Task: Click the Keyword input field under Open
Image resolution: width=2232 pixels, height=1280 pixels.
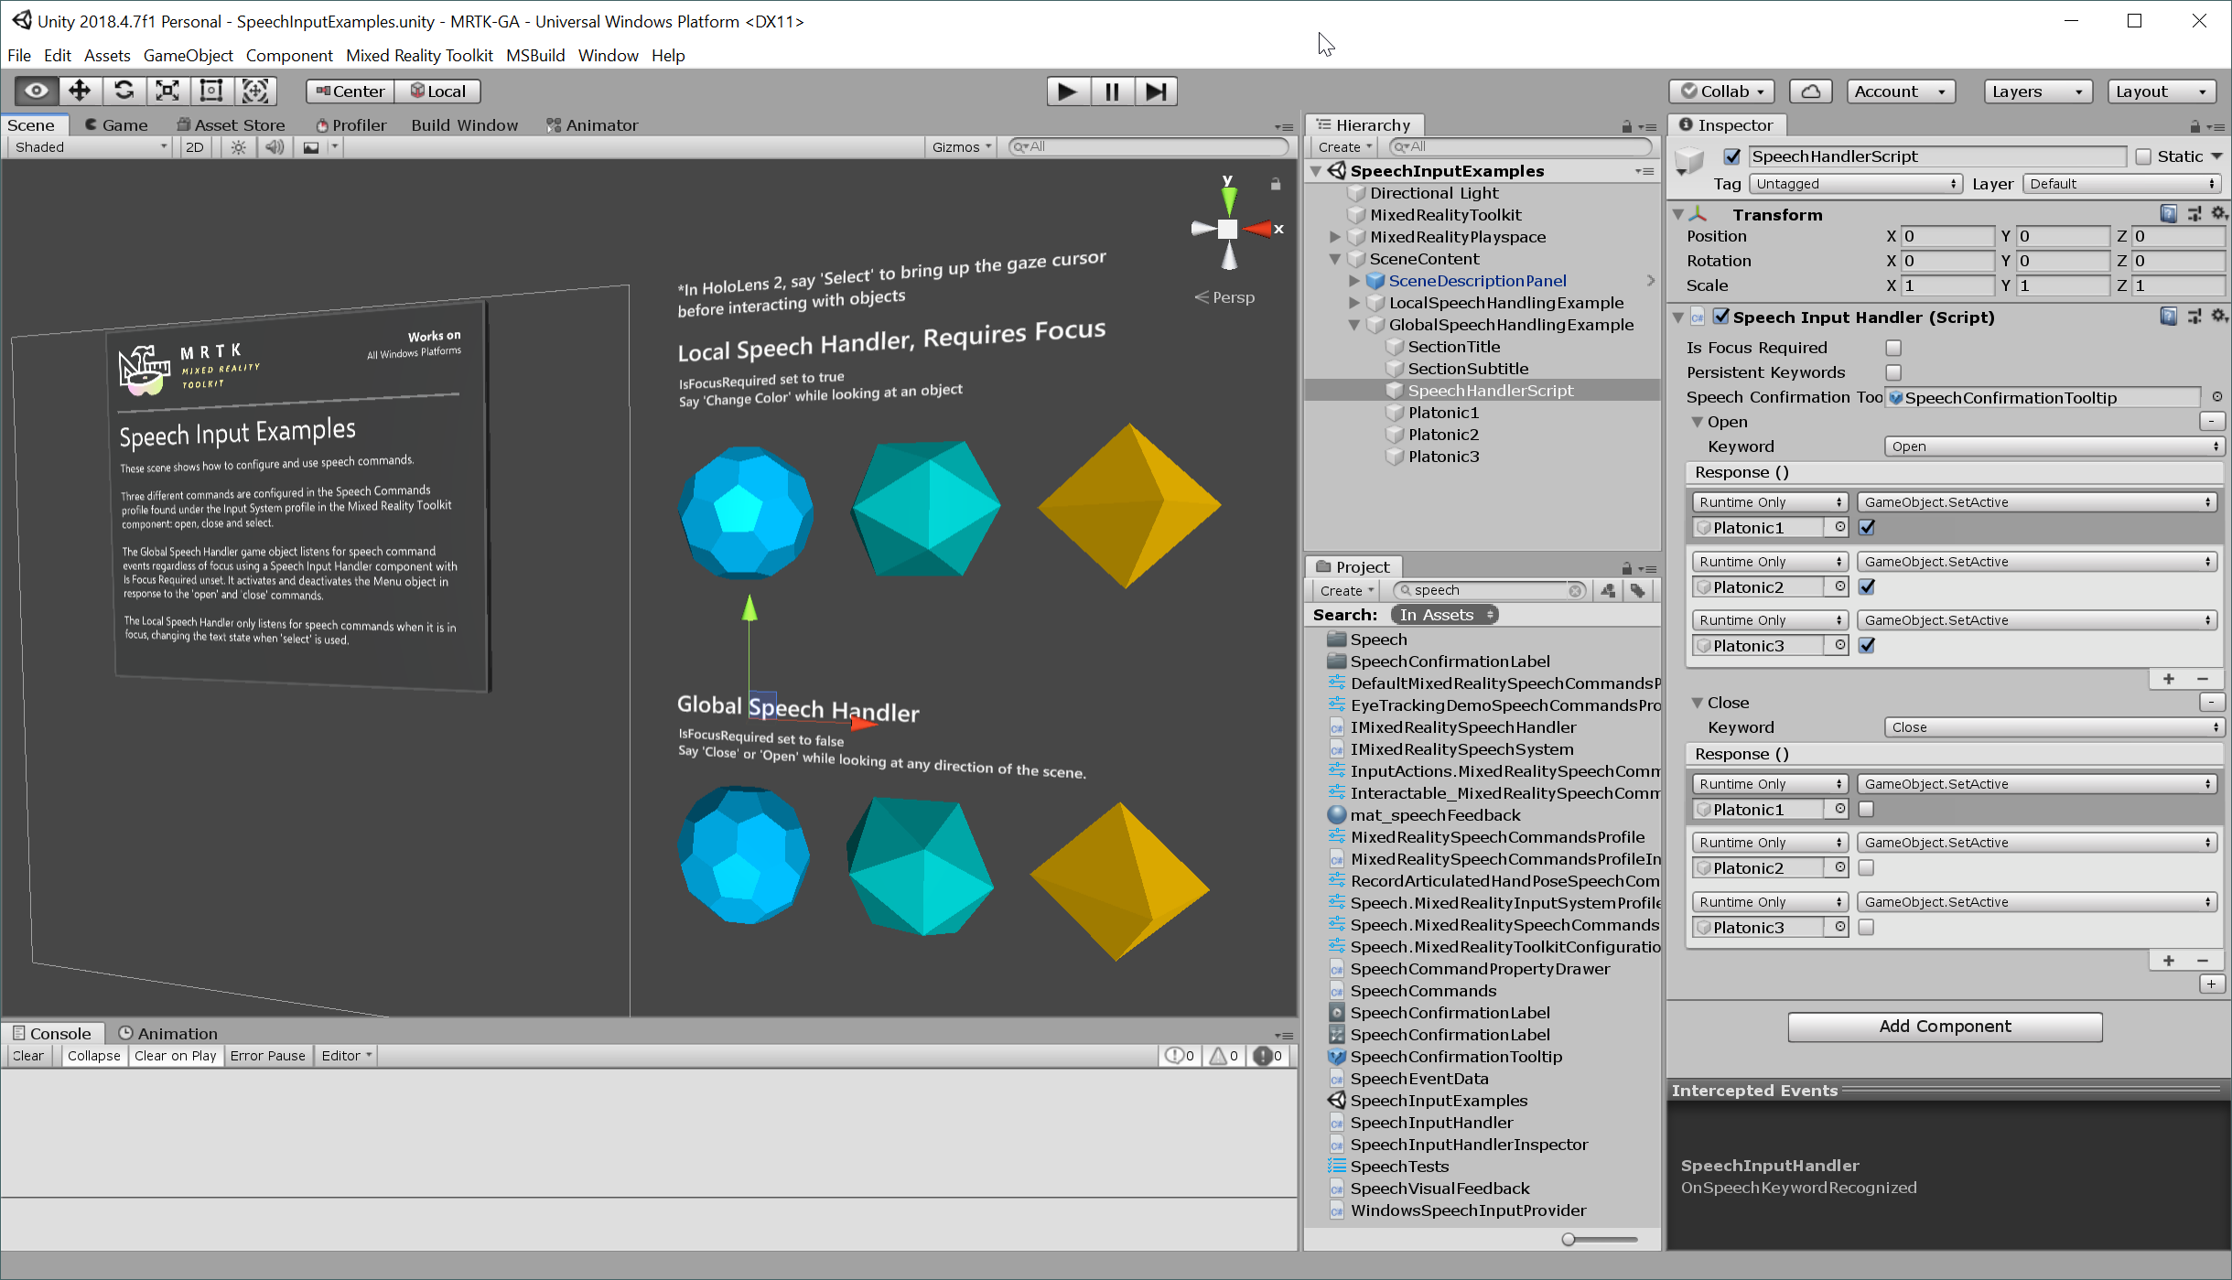Action: [x=2050, y=445]
